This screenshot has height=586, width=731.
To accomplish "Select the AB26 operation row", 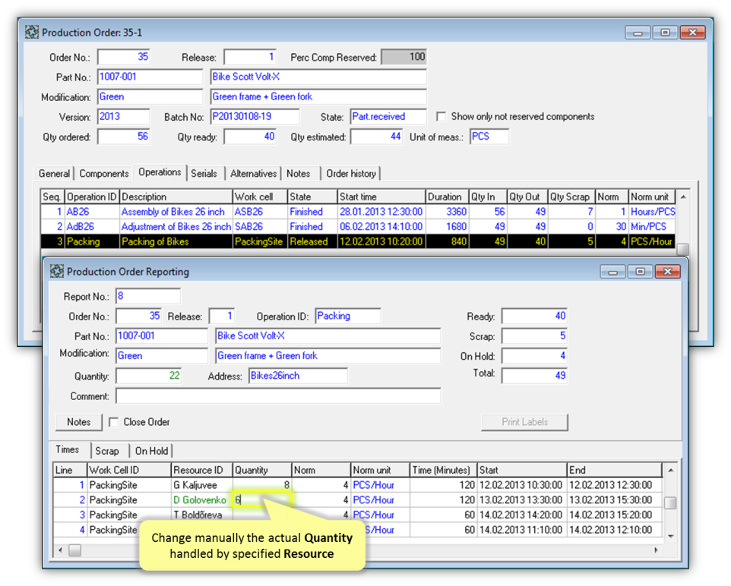I will click(x=358, y=212).
